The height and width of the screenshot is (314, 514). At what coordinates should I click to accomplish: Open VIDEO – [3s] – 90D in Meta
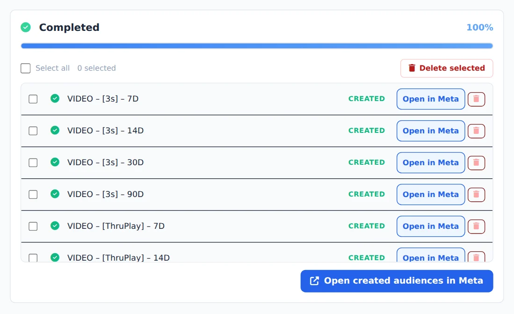431,195
